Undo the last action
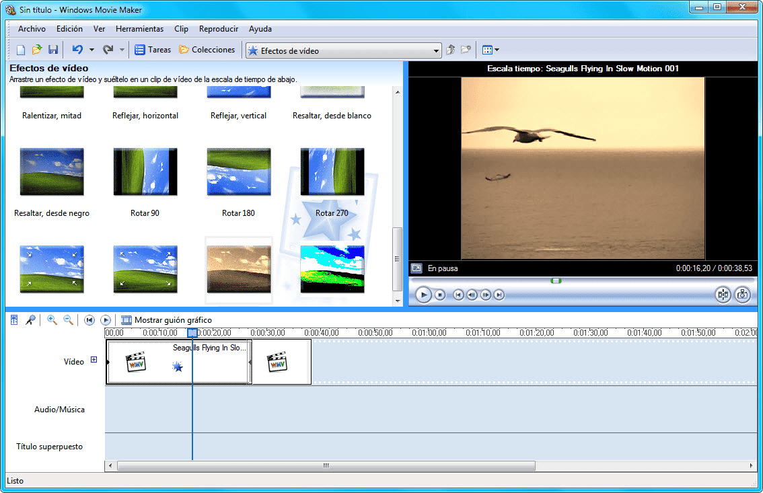 coord(77,49)
